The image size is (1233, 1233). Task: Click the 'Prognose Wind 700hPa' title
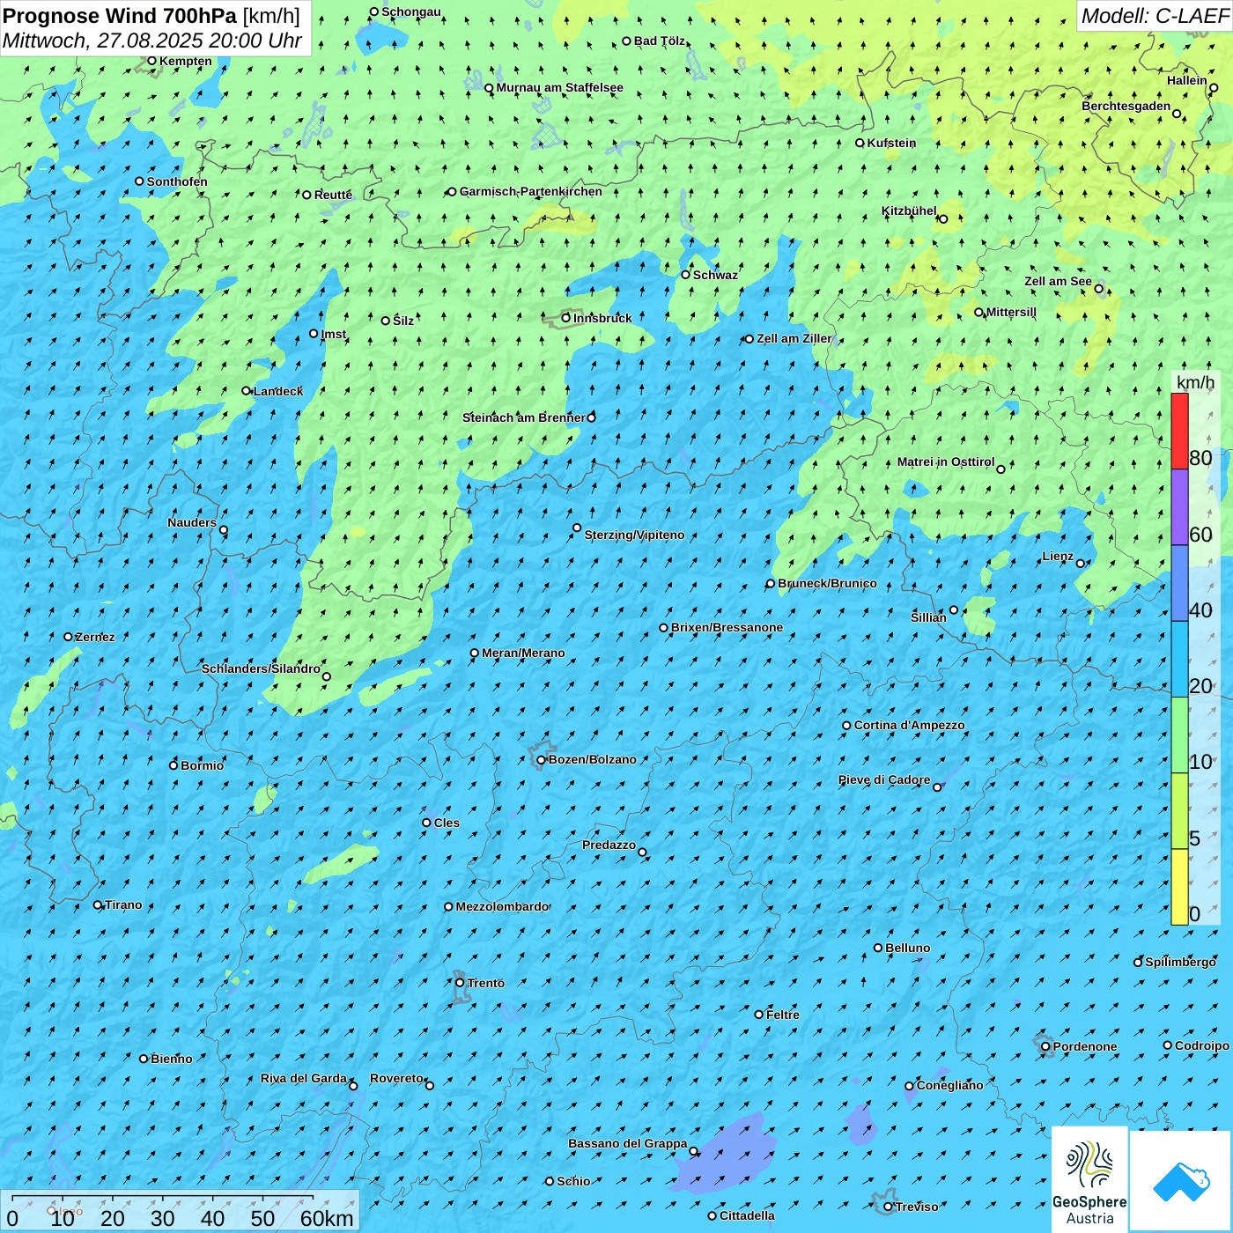pyautogui.click(x=120, y=16)
